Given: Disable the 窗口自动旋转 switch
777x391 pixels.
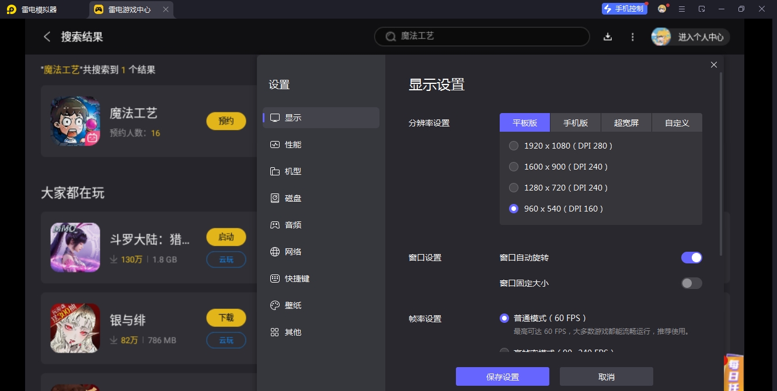Looking at the screenshot, I should click(x=691, y=258).
